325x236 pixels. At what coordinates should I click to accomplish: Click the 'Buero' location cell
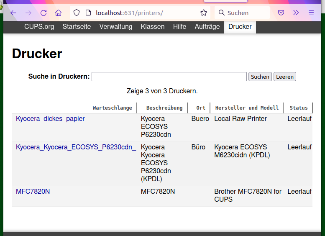200,118
